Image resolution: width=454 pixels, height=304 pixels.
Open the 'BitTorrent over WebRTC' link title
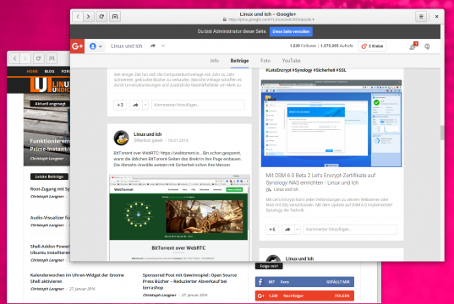pyautogui.click(x=178, y=248)
